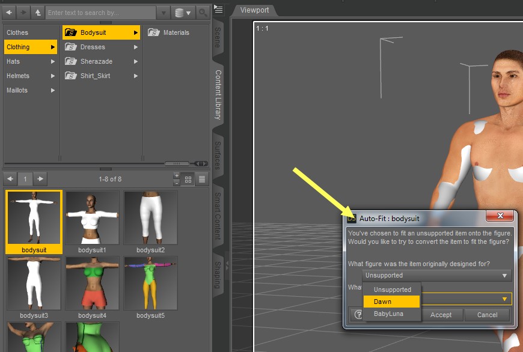Click the page number 1 field
The height and width of the screenshot is (352, 523).
(25, 179)
